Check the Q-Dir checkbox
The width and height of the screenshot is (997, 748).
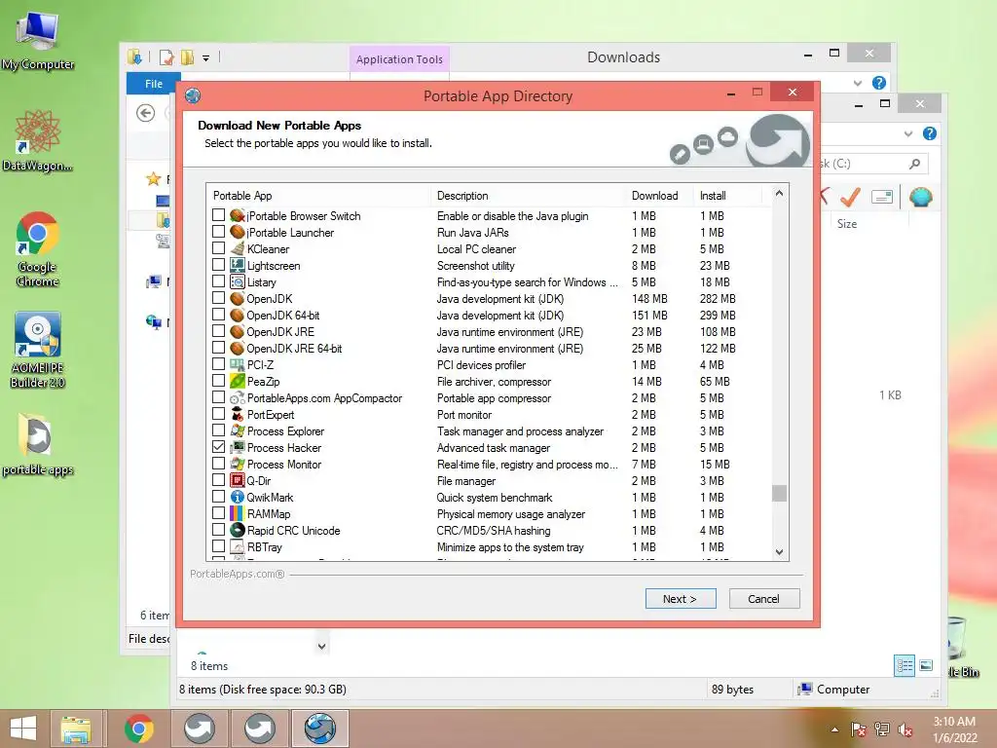tap(218, 479)
